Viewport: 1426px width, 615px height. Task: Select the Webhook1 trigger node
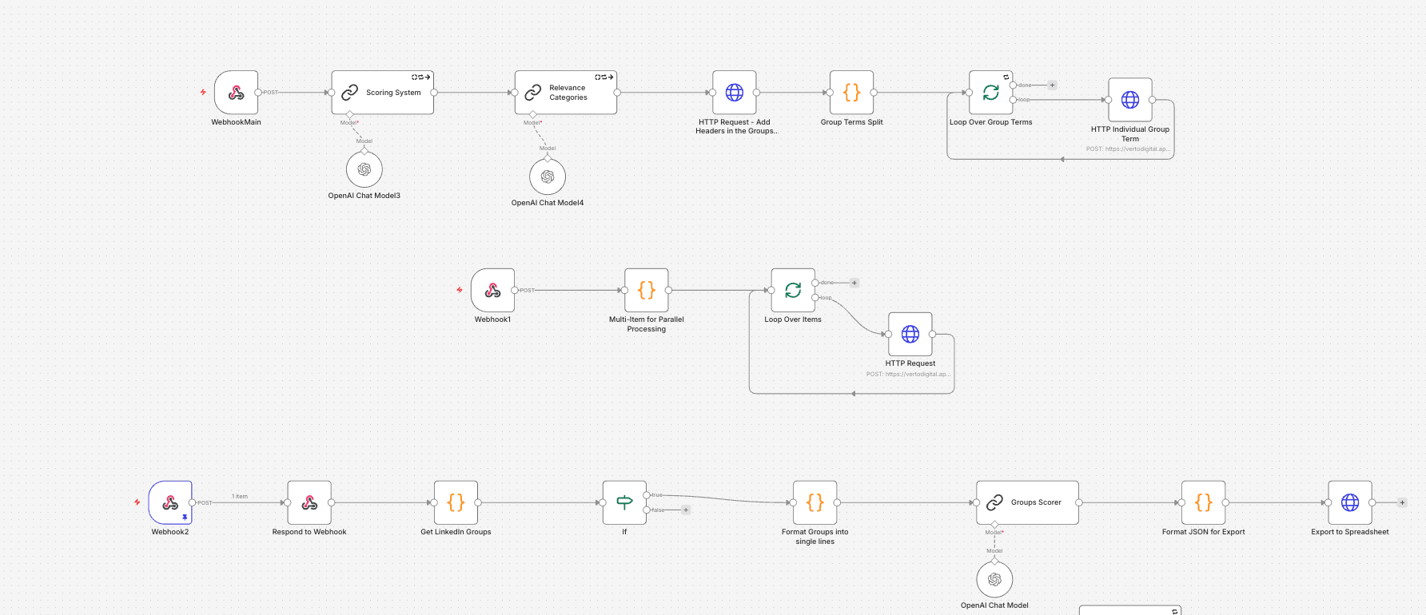(x=492, y=290)
